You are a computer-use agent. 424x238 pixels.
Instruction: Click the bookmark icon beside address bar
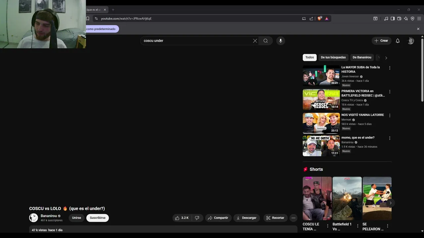coord(88,19)
